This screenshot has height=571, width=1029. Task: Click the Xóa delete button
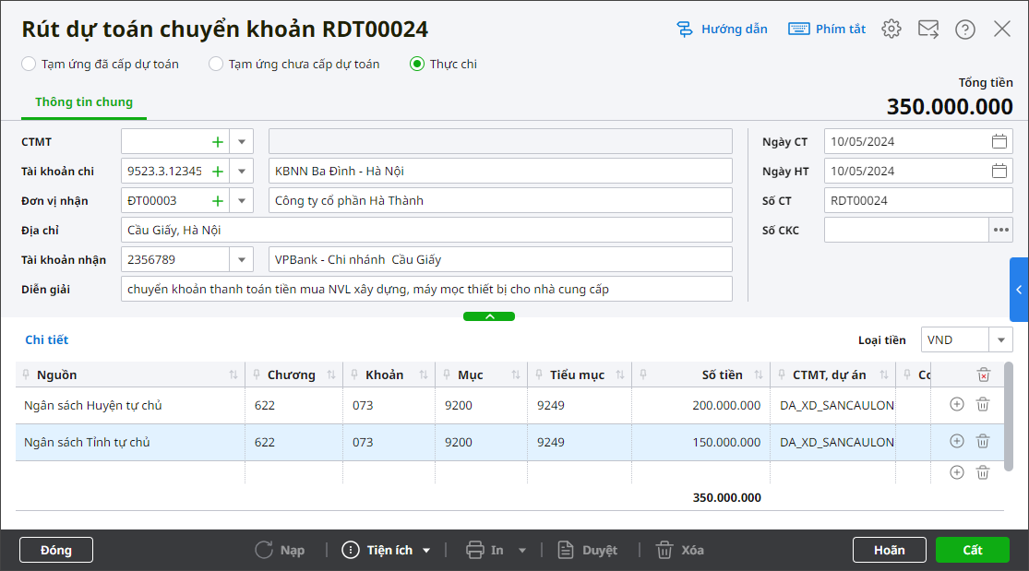(680, 550)
